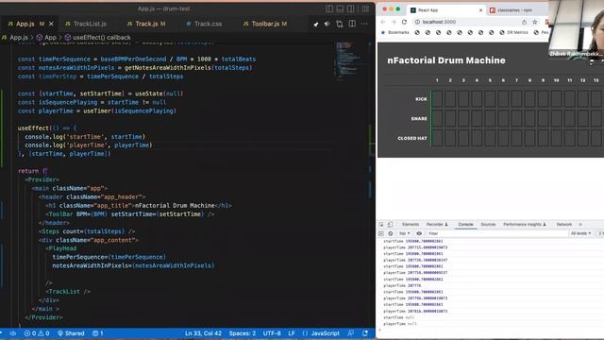Click the browser forward arrow

click(394, 22)
